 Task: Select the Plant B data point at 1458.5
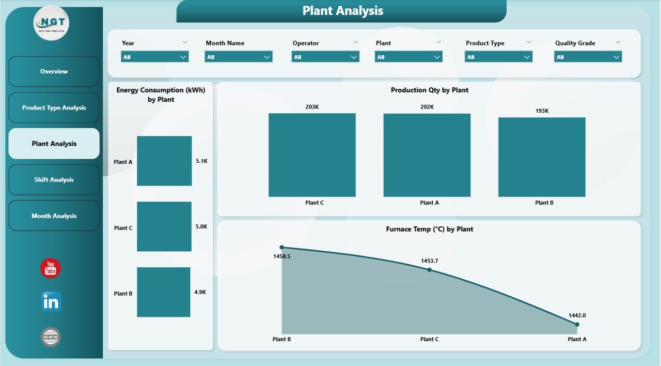[281, 247]
